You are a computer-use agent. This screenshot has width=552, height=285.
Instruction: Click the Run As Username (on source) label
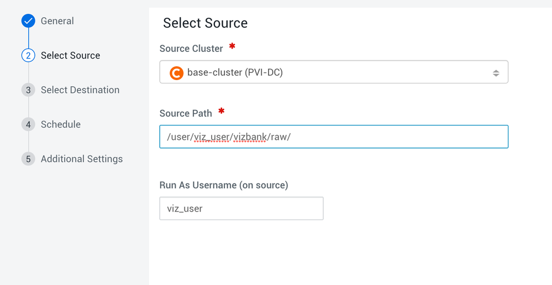coord(224,185)
